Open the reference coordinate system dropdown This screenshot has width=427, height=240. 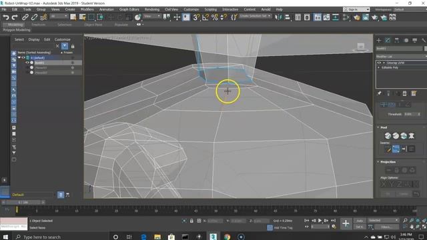tap(152, 16)
